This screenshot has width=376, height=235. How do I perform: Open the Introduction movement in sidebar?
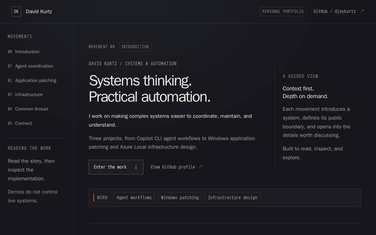(x=23, y=52)
